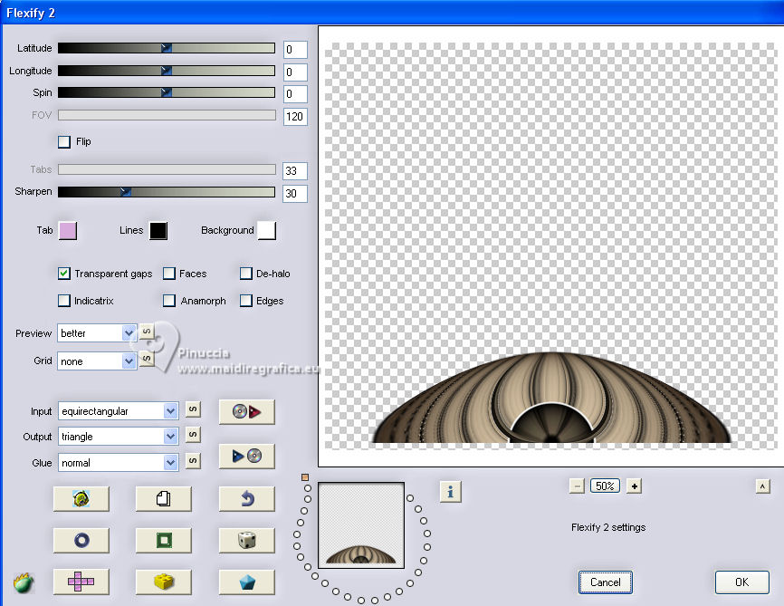Enable the Flip checkbox
This screenshot has height=606, width=784.
[64, 142]
